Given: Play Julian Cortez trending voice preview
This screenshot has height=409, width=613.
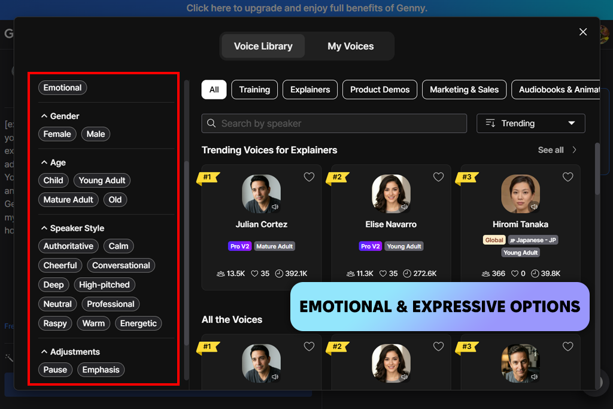Looking at the screenshot, I should (x=275, y=207).
